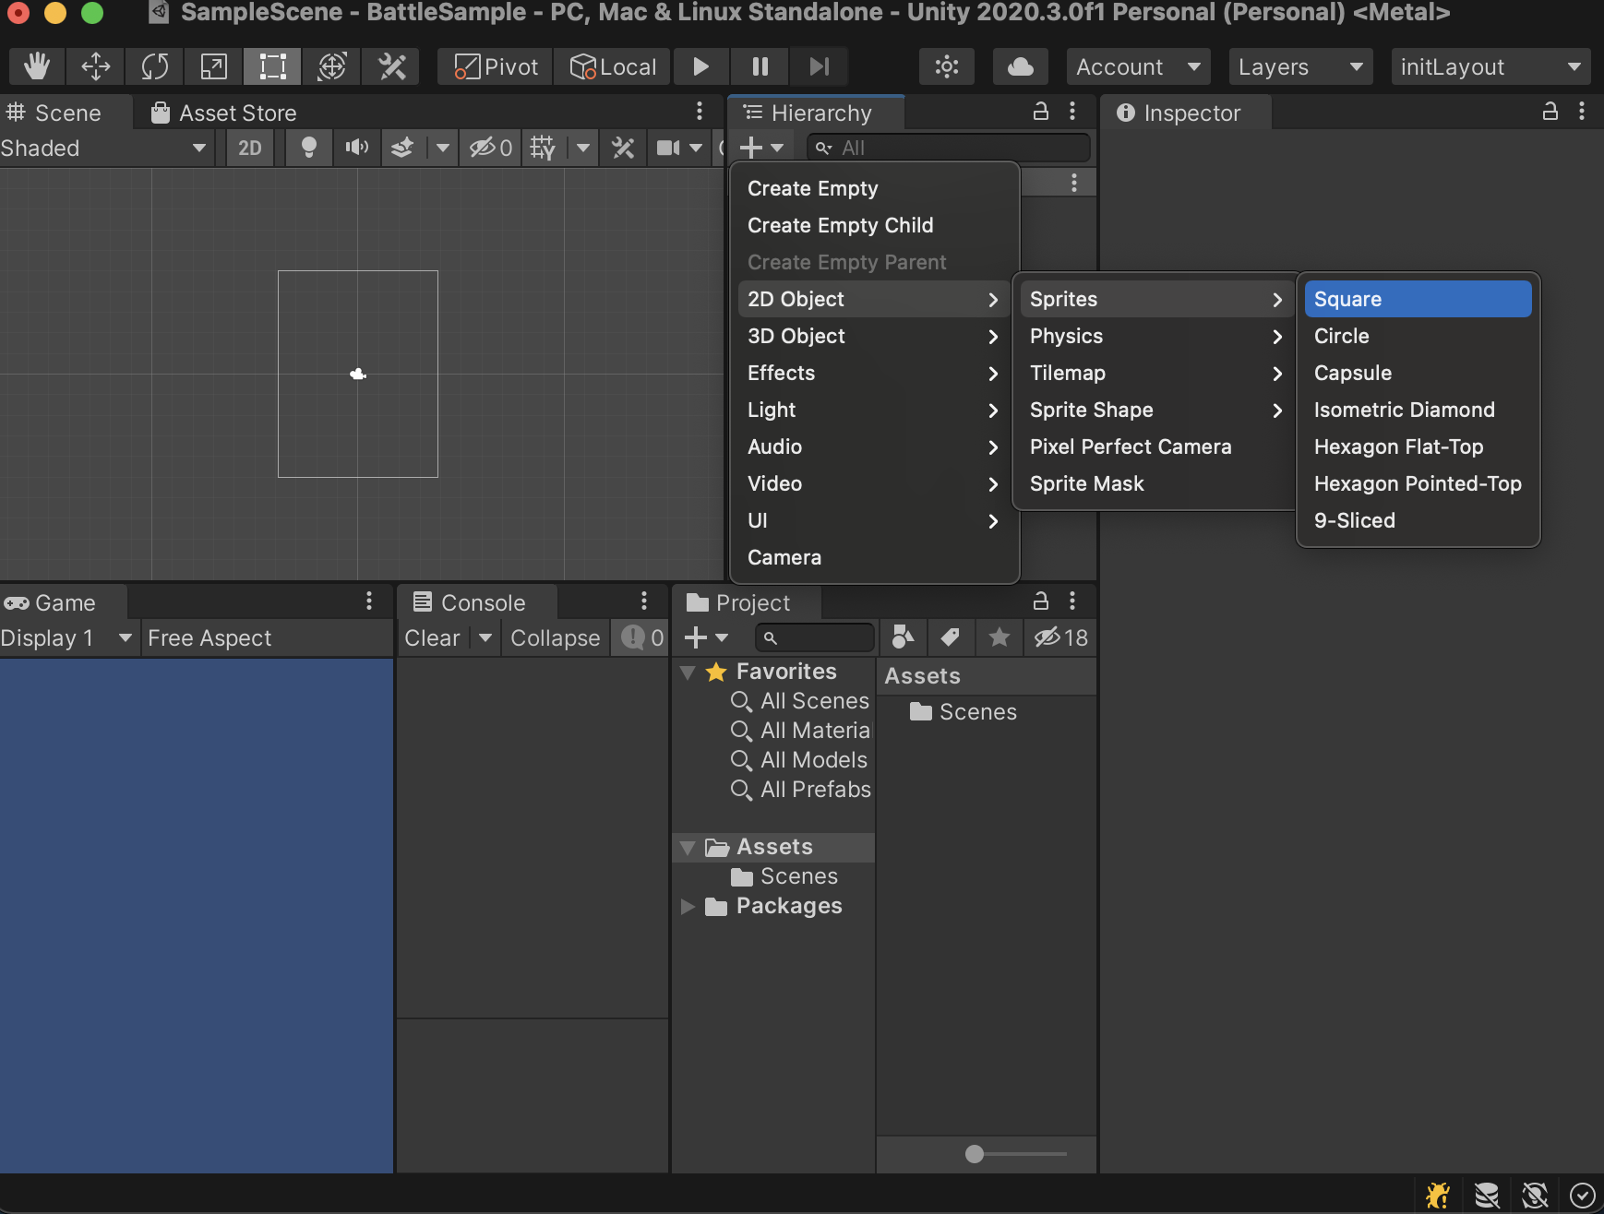
Task: Open the initLayout layout dropdown
Action: (1490, 66)
